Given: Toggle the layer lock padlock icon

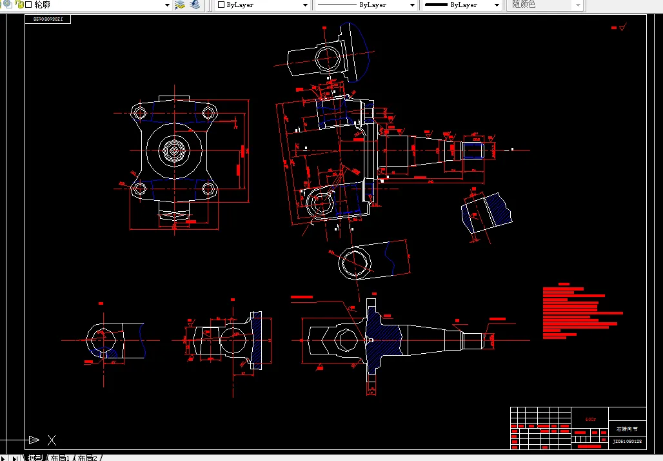Looking at the screenshot, I should tap(19, 5).
